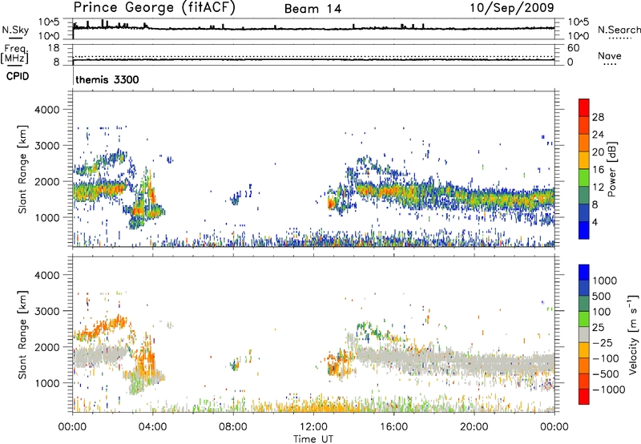Click the "20:00" time tick label
This screenshot has height=444, width=641.
coord(474,427)
